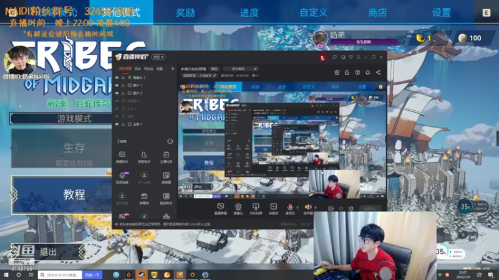
Task: Open the message icon in title bar
Action: tap(334, 57)
